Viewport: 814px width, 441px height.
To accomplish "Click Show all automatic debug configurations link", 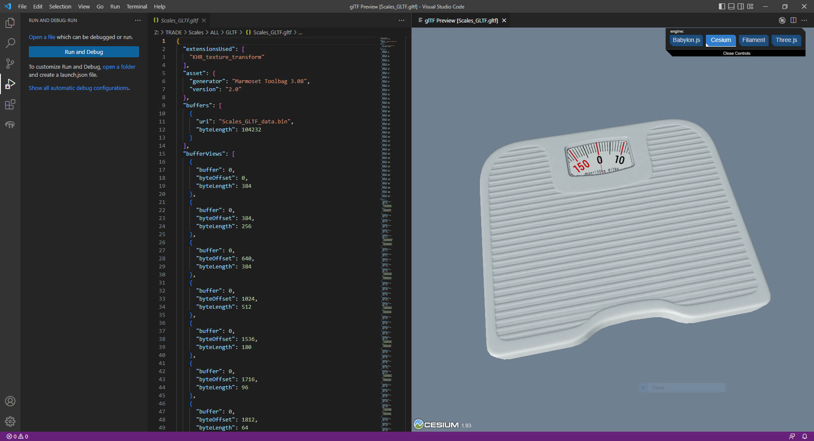I will (79, 88).
